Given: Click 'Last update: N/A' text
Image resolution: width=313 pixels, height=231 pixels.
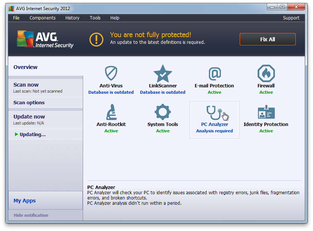Looking at the screenshot, I should [x=28, y=123].
